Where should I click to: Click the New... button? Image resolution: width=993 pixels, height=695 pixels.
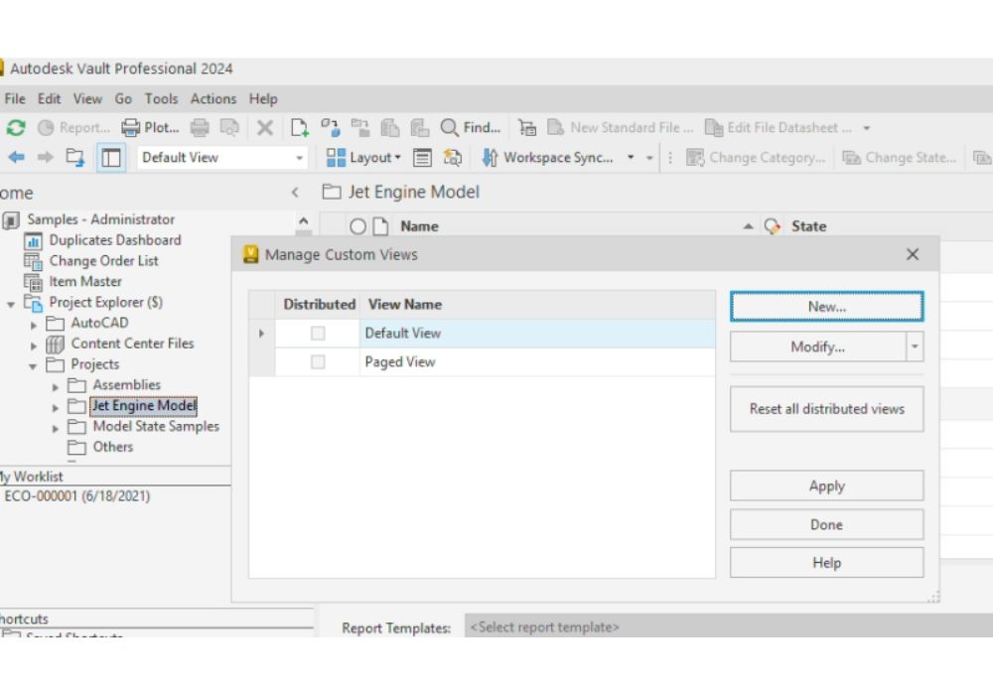(x=826, y=307)
